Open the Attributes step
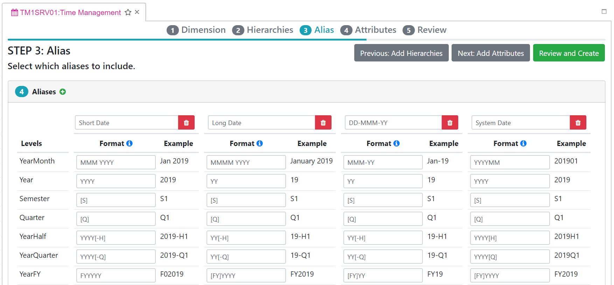Image resolution: width=614 pixels, height=285 pixels. pos(368,30)
